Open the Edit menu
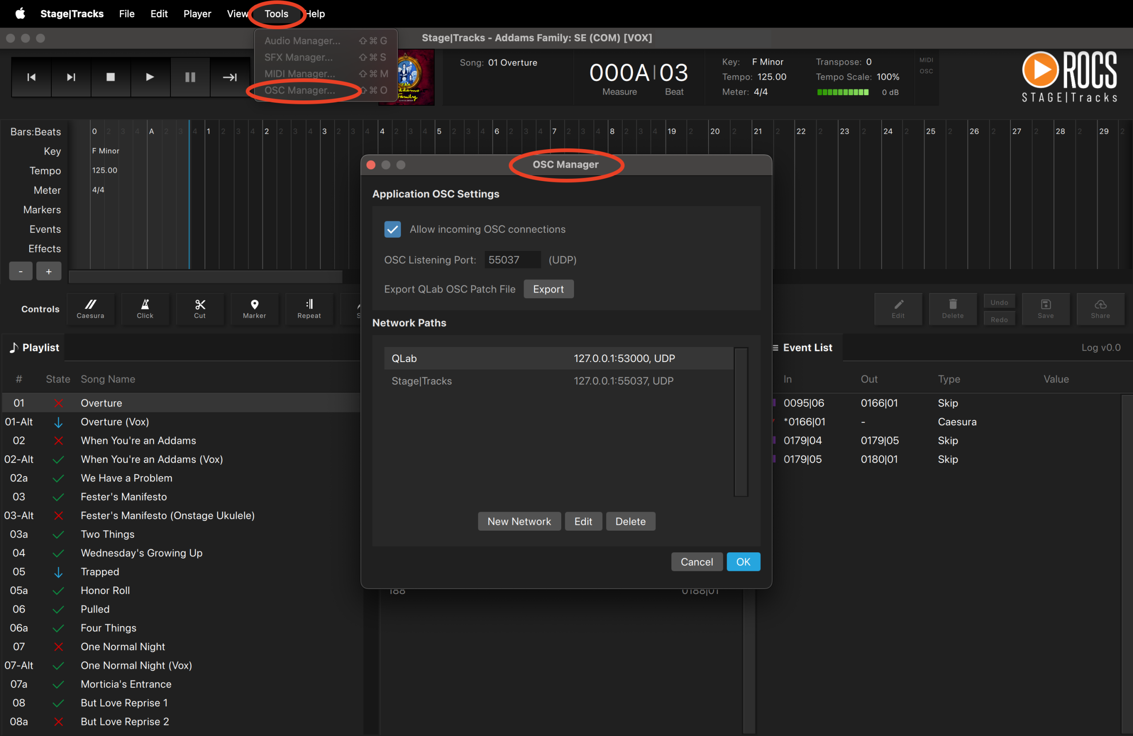The image size is (1133, 736). 159,13
